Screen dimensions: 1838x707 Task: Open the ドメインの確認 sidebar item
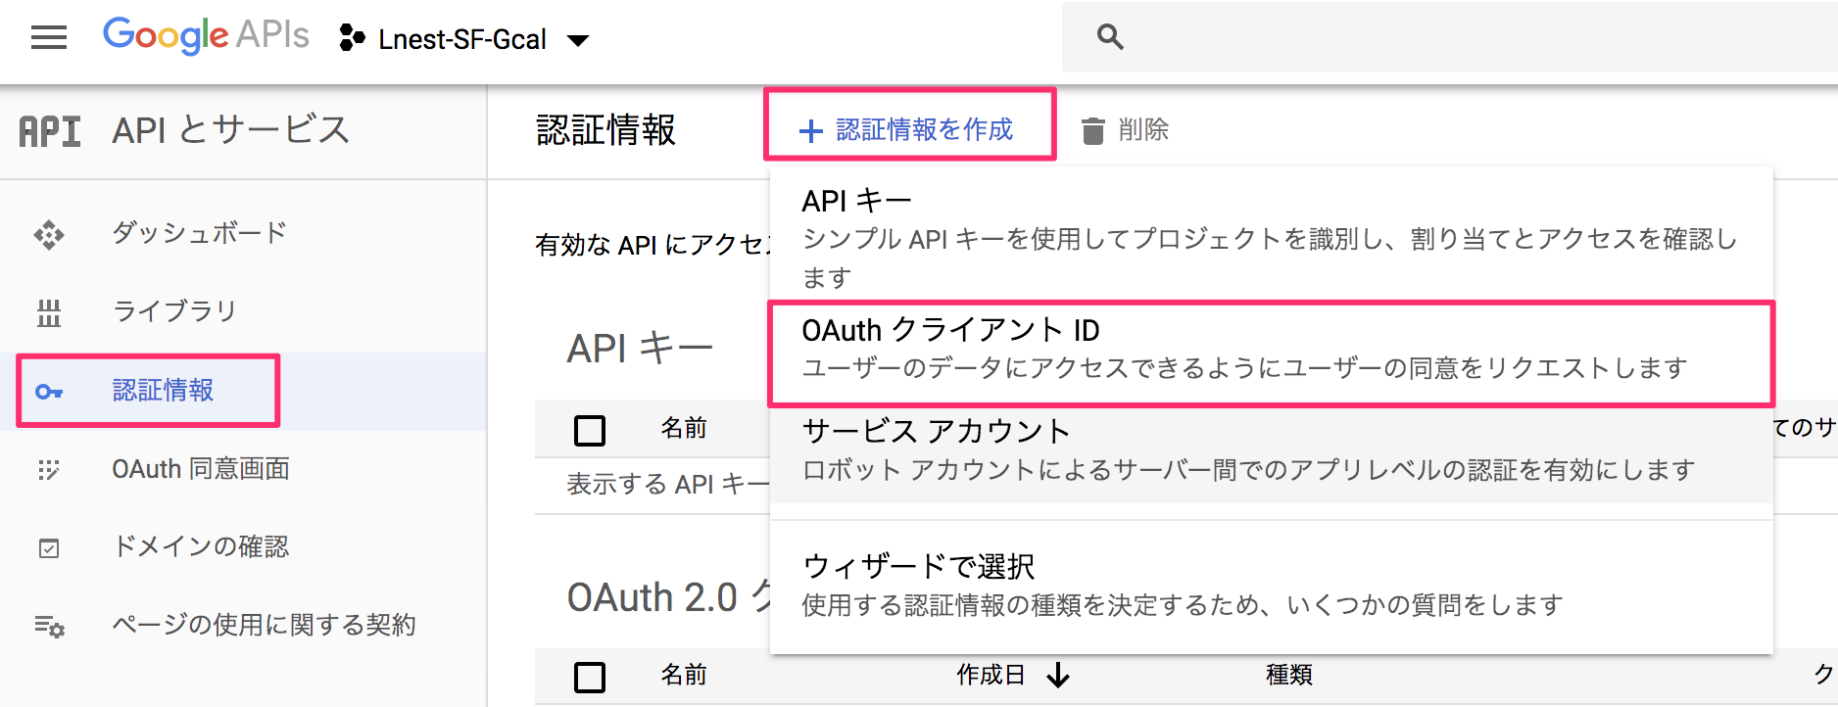coord(243,546)
